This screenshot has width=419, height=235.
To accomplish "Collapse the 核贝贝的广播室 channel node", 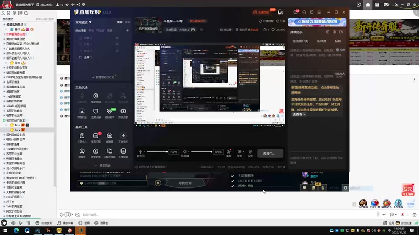I will 4,121.
